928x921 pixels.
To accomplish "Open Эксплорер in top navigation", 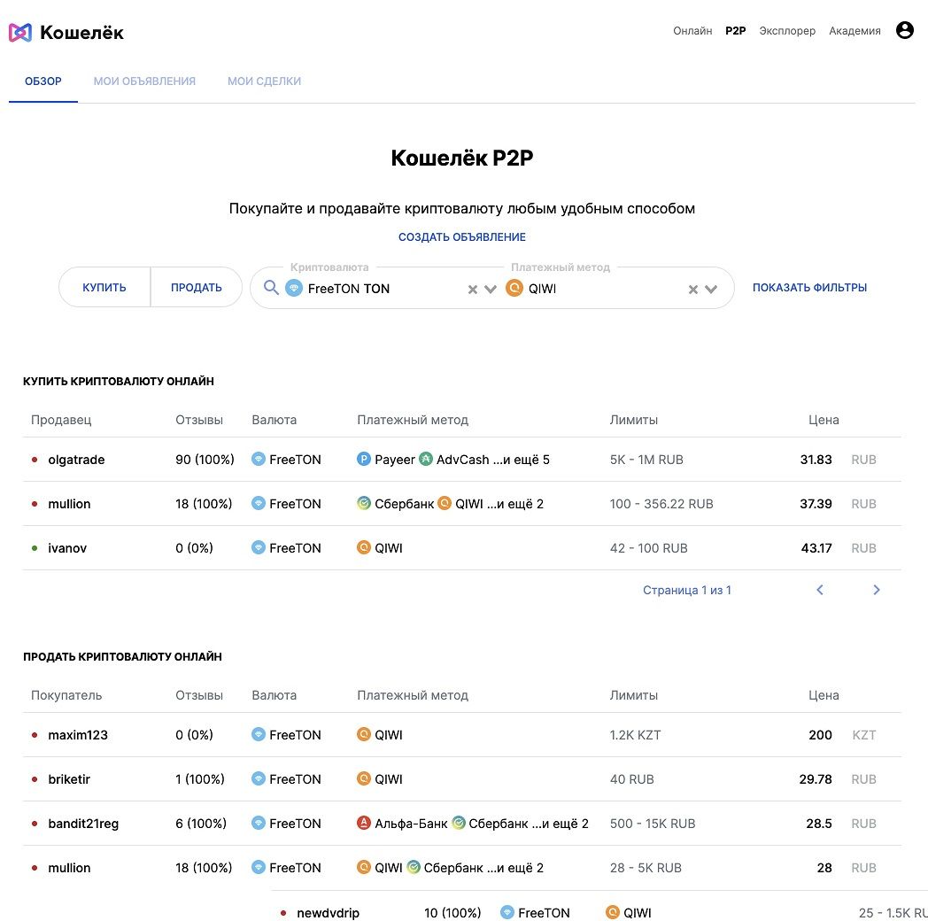I will (787, 31).
